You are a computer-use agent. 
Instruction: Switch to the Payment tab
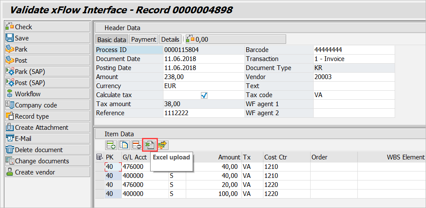pyautogui.click(x=144, y=39)
